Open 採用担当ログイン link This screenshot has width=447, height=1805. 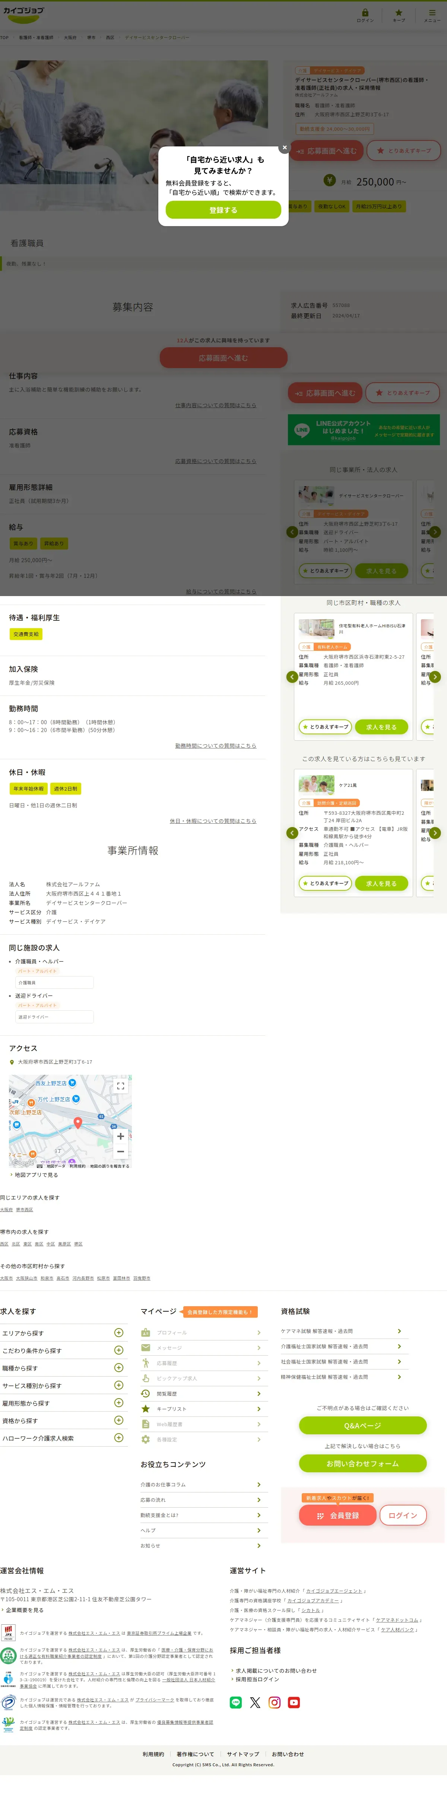(256, 1679)
